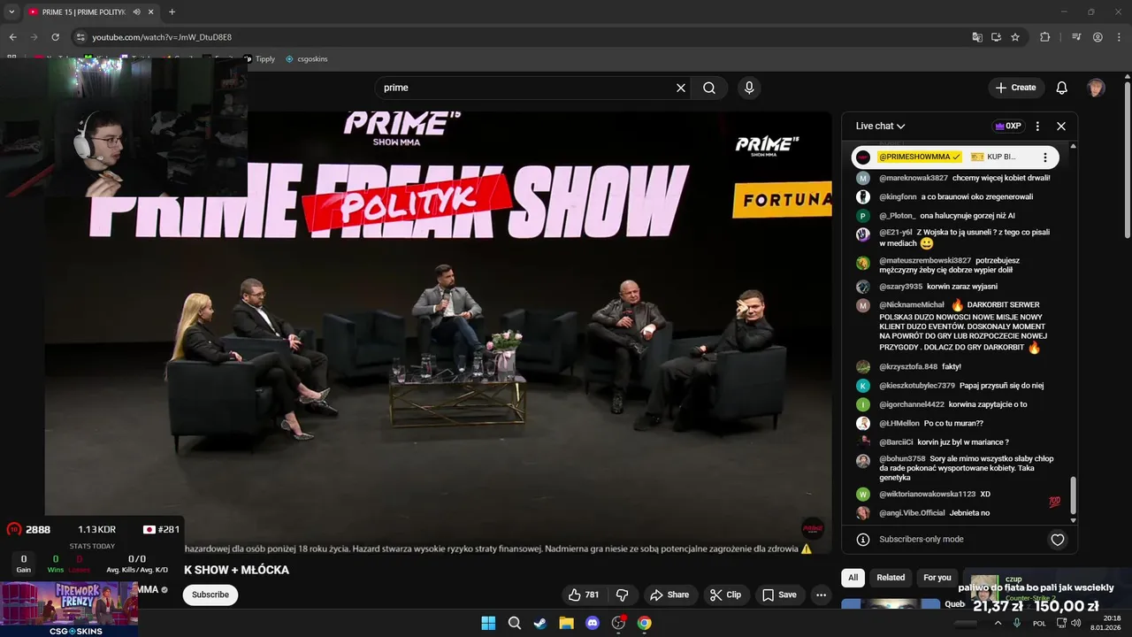Screen dimensions: 1132x637
Task: Click chat user @NicknameMichał
Action: [x=912, y=304]
